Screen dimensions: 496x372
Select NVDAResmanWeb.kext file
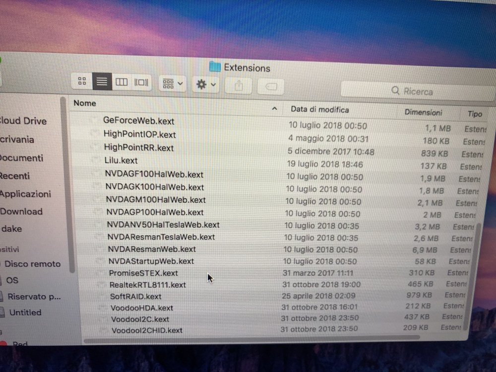click(x=152, y=249)
